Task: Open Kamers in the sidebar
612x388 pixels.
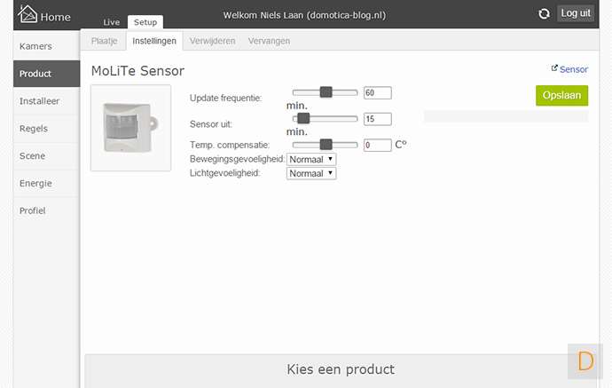Action: tap(35, 45)
